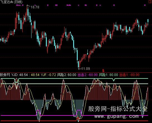Click the green 风险1: 80.00 readout
This screenshot has height=123, width=152.
109,75
